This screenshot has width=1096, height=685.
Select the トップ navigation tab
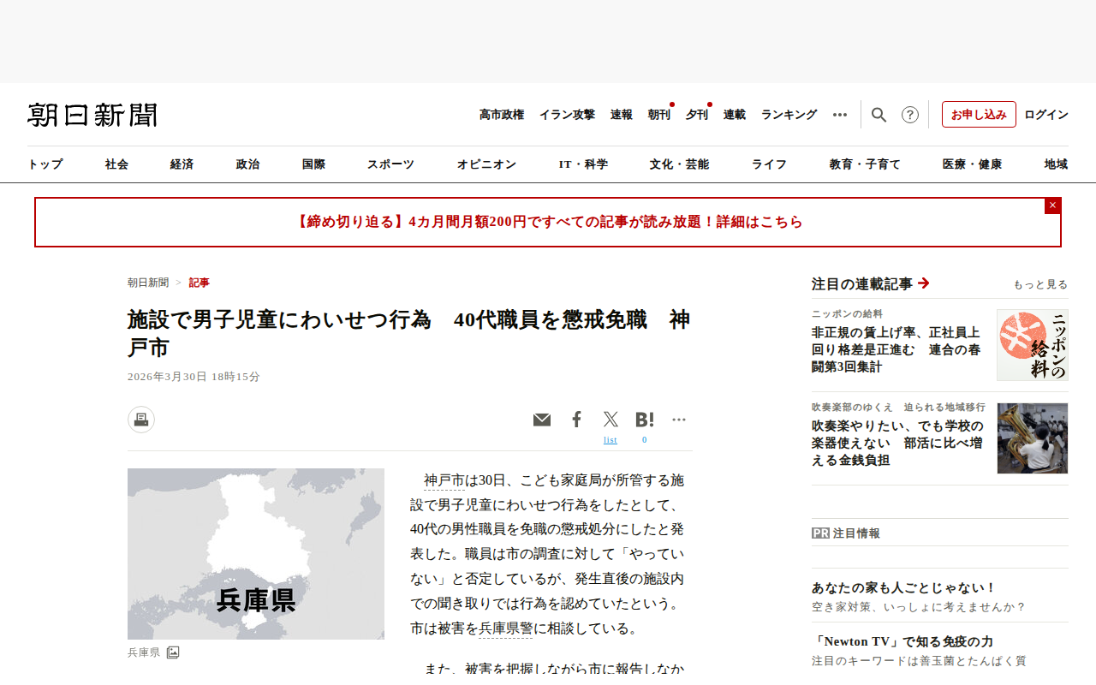click(x=45, y=164)
